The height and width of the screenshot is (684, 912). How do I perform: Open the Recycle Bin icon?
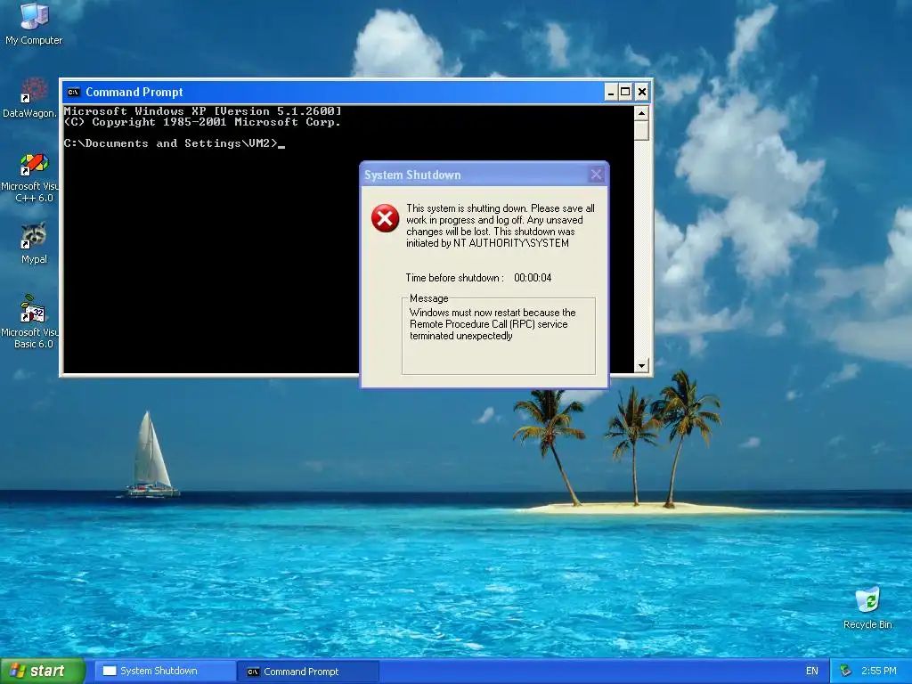[x=867, y=608]
